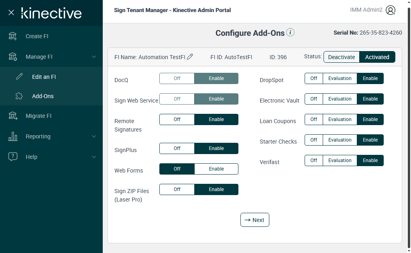411x253 pixels.
Task: Set DropSpot to Enable
Action: click(370, 78)
